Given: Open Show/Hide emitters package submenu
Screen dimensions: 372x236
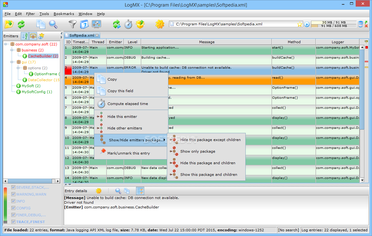Looking at the screenshot, I should [x=131, y=140].
